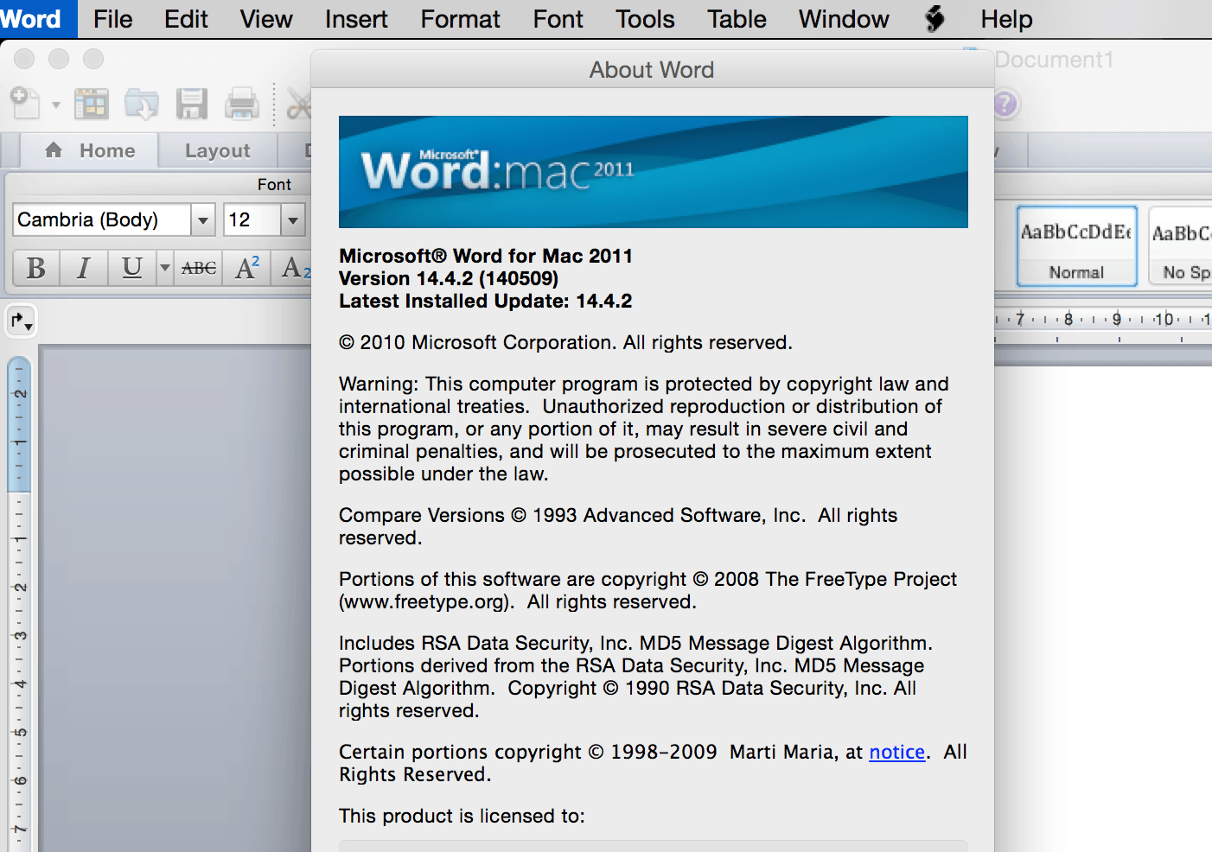Image resolution: width=1212 pixels, height=852 pixels.
Task: Click the font size field showing 12
Action: coord(252,220)
